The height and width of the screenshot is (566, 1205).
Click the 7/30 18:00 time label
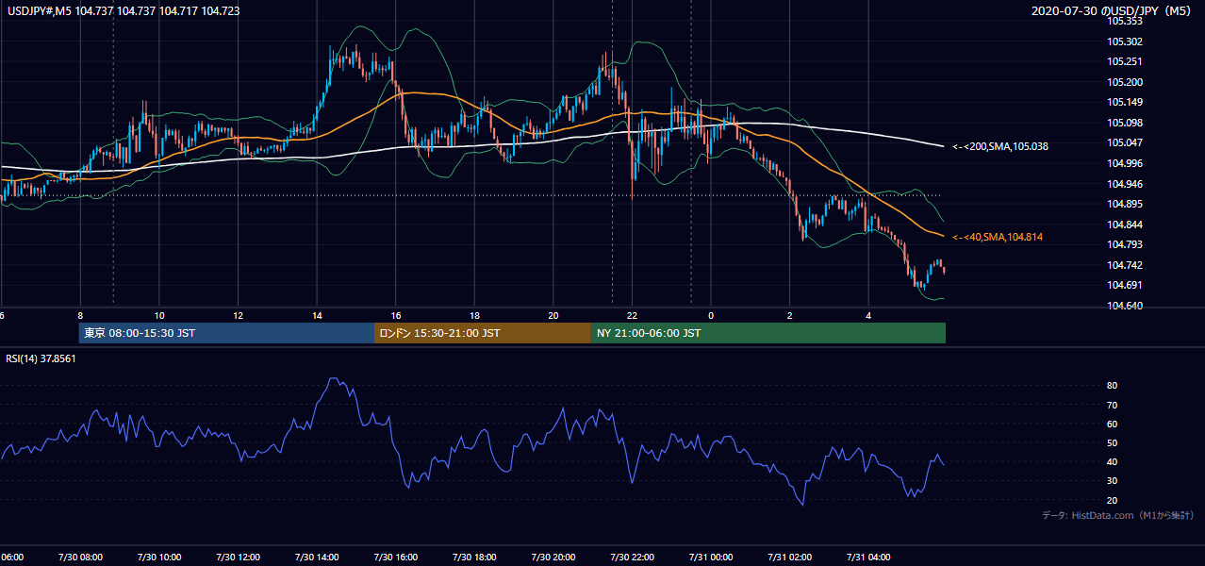tap(474, 557)
